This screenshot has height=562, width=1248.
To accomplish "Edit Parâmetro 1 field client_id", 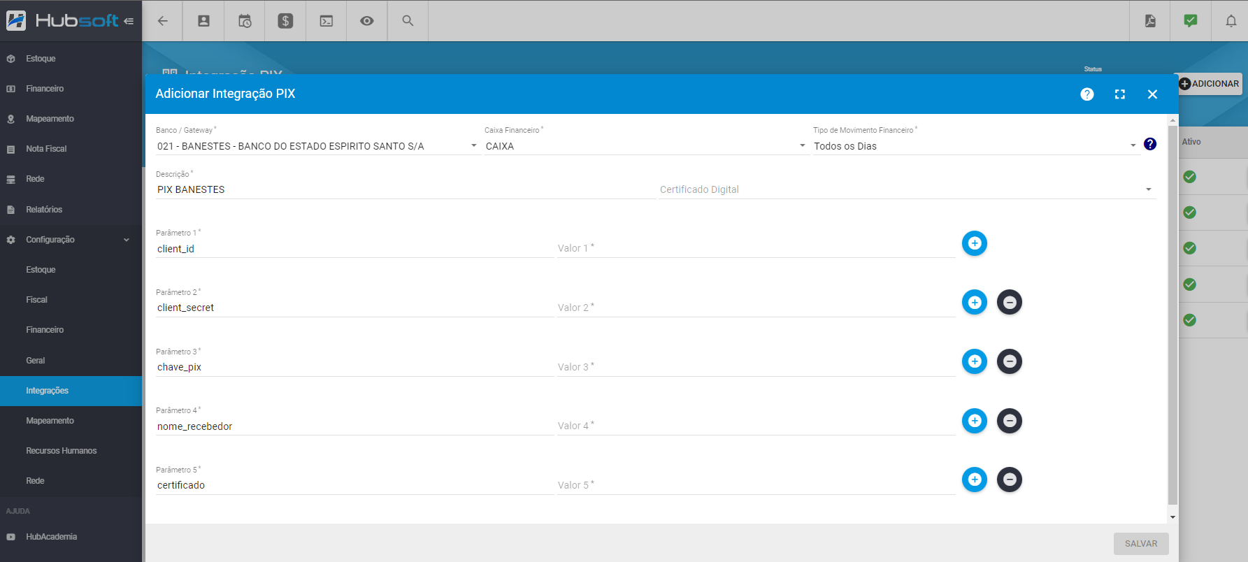I will point(355,249).
